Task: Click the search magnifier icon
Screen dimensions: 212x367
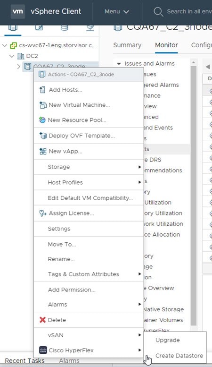Action: coord(158,11)
